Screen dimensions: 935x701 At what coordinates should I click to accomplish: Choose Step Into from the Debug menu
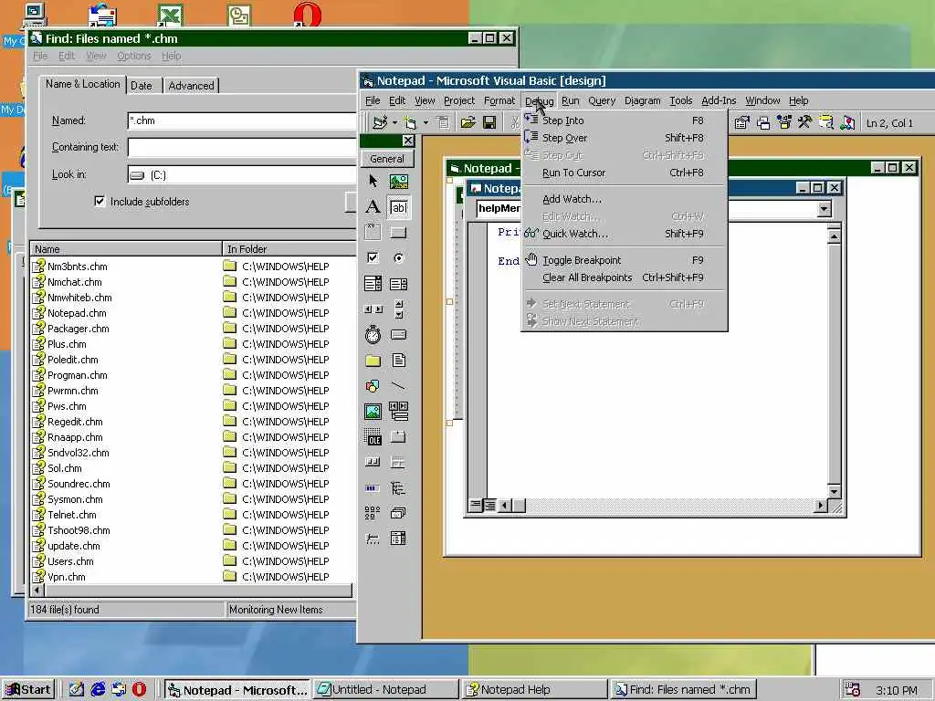624,120
